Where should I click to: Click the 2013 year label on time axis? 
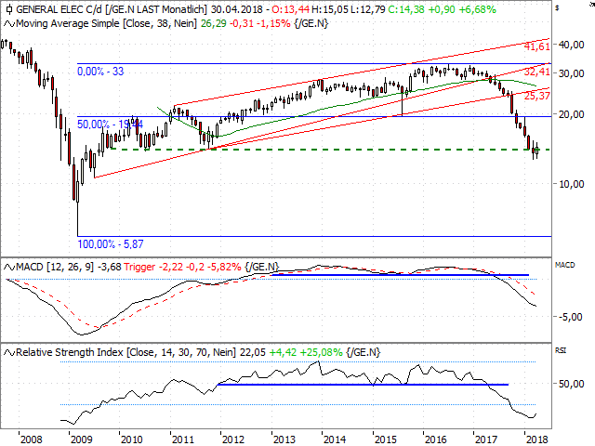pyautogui.click(x=284, y=439)
